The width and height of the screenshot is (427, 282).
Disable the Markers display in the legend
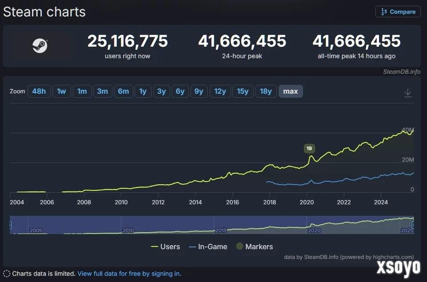pyautogui.click(x=255, y=246)
